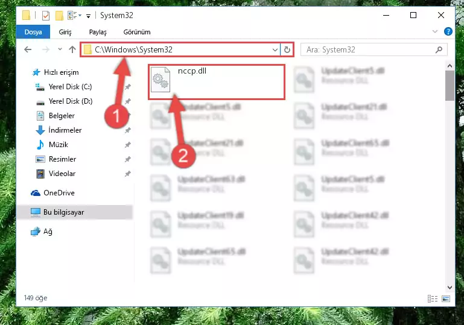The height and width of the screenshot is (325, 464).
Task: Switch to the Paylaş ribbon tab
Action: point(98,32)
